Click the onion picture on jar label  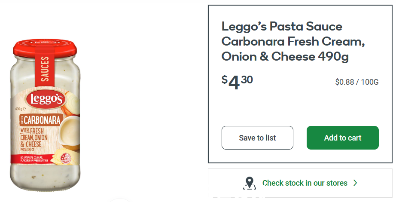click(x=71, y=103)
